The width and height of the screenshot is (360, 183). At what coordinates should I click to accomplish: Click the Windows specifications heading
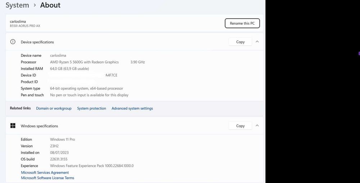[40, 126]
